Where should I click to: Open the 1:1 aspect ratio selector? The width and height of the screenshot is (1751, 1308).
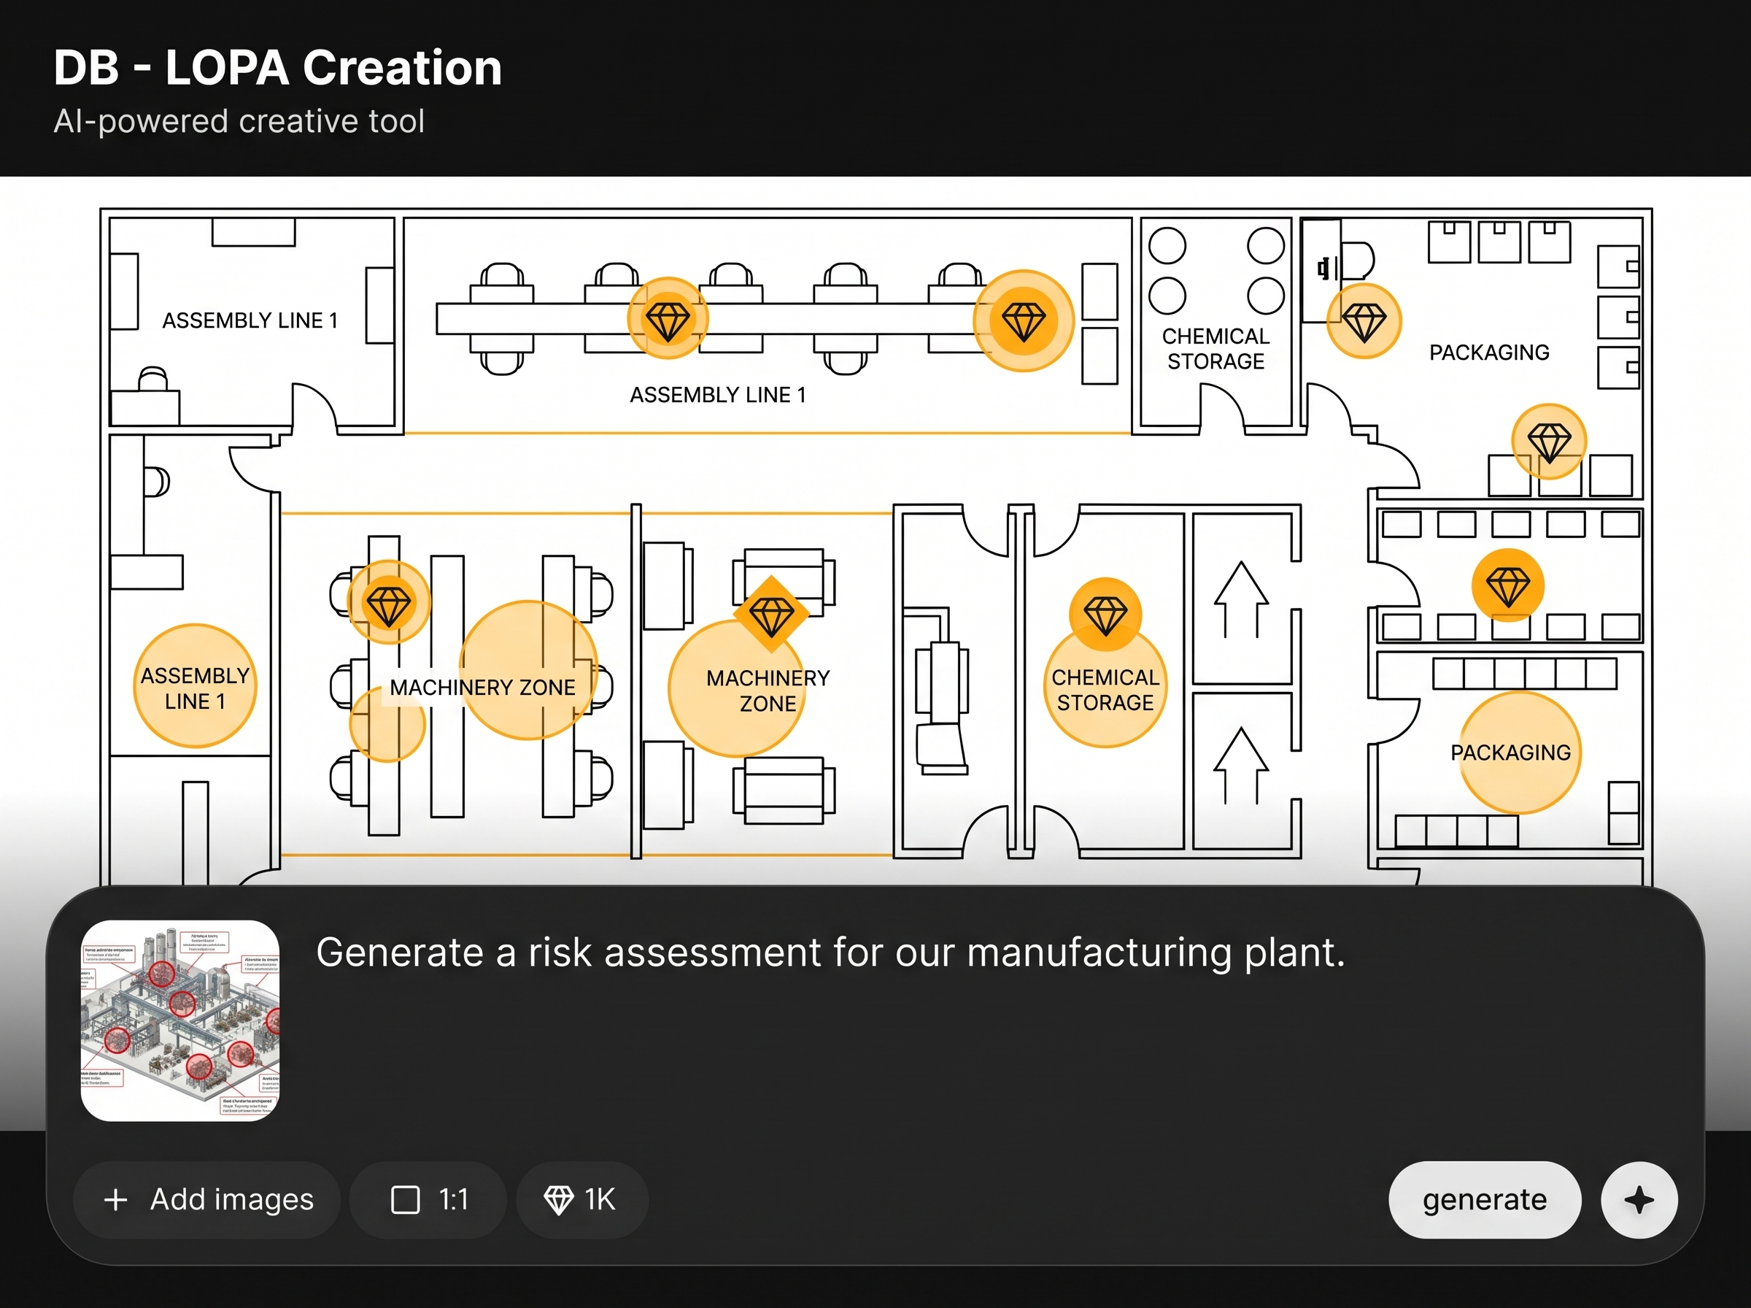(428, 1199)
